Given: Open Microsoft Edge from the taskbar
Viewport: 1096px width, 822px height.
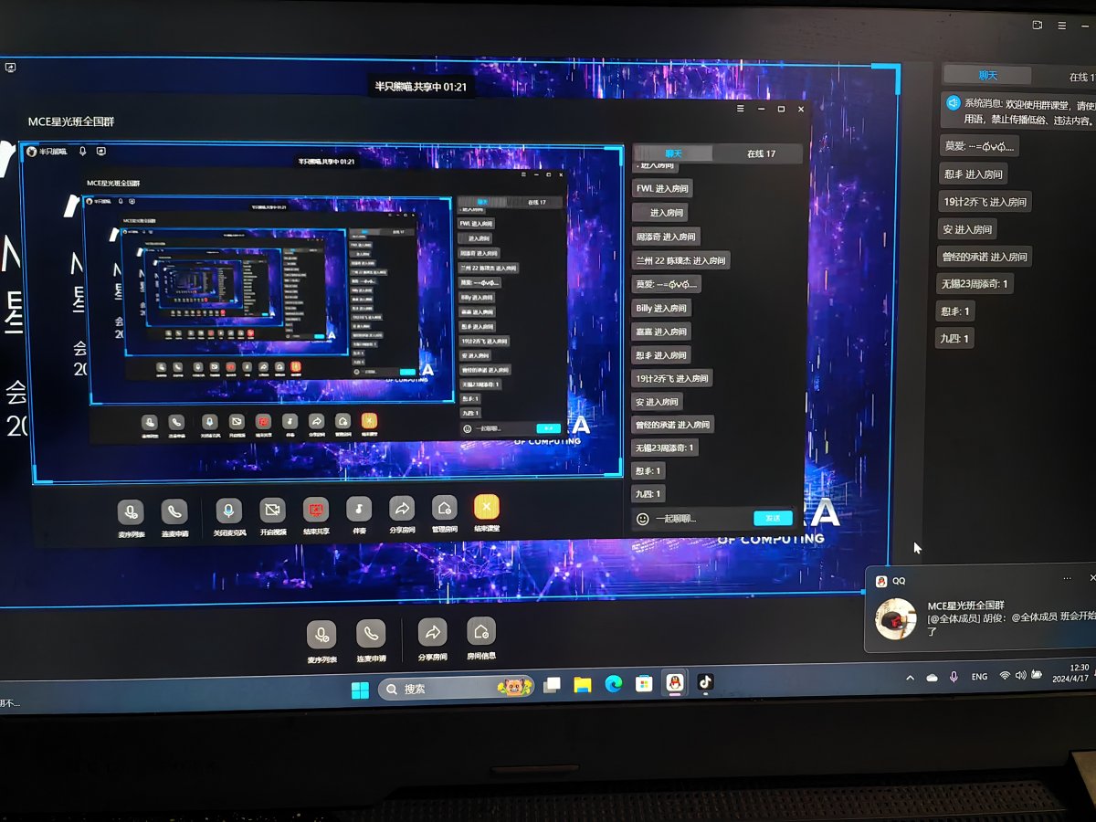Looking at the screenshot, I should pos(613,684).
